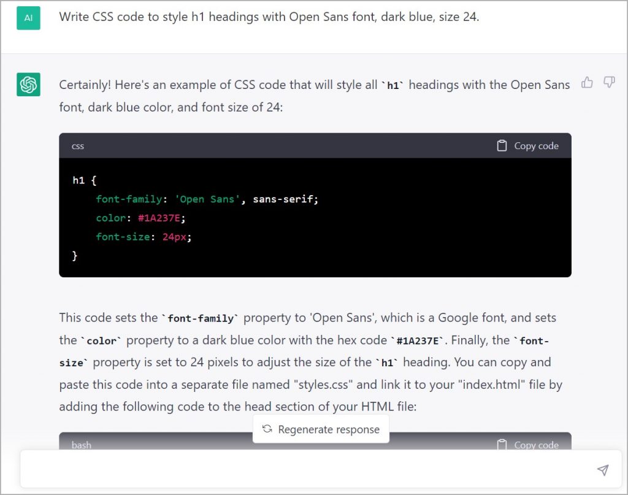Click the h1 selector opening the CSS rule
This screenshot has width=628, height=495.
coord(78,180)
